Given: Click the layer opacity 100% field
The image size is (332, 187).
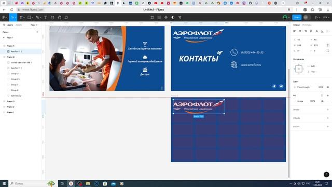Looking at the screenshot, I should (x=321, y=87).
